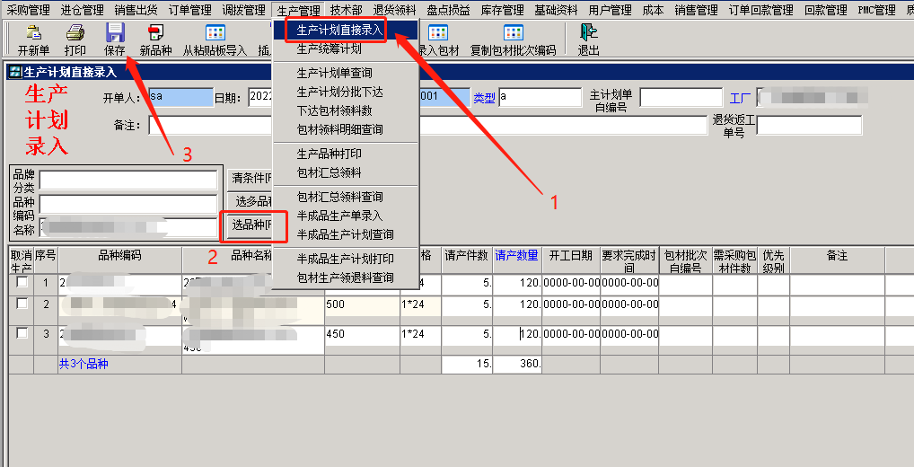Screen dimensions: 914x467
Task: Click the 开新单 (new order) toolbar icon
Action: pos(33,33)
